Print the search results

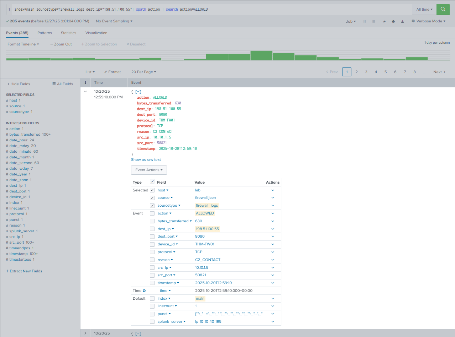click(393, 21)
